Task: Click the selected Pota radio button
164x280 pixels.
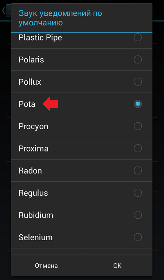Action: pyautogui.click(x=138, y=104)
